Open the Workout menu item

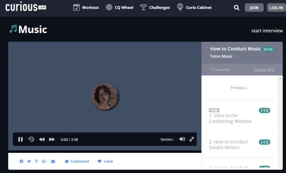pyautogui.click(x=86, y=8)
